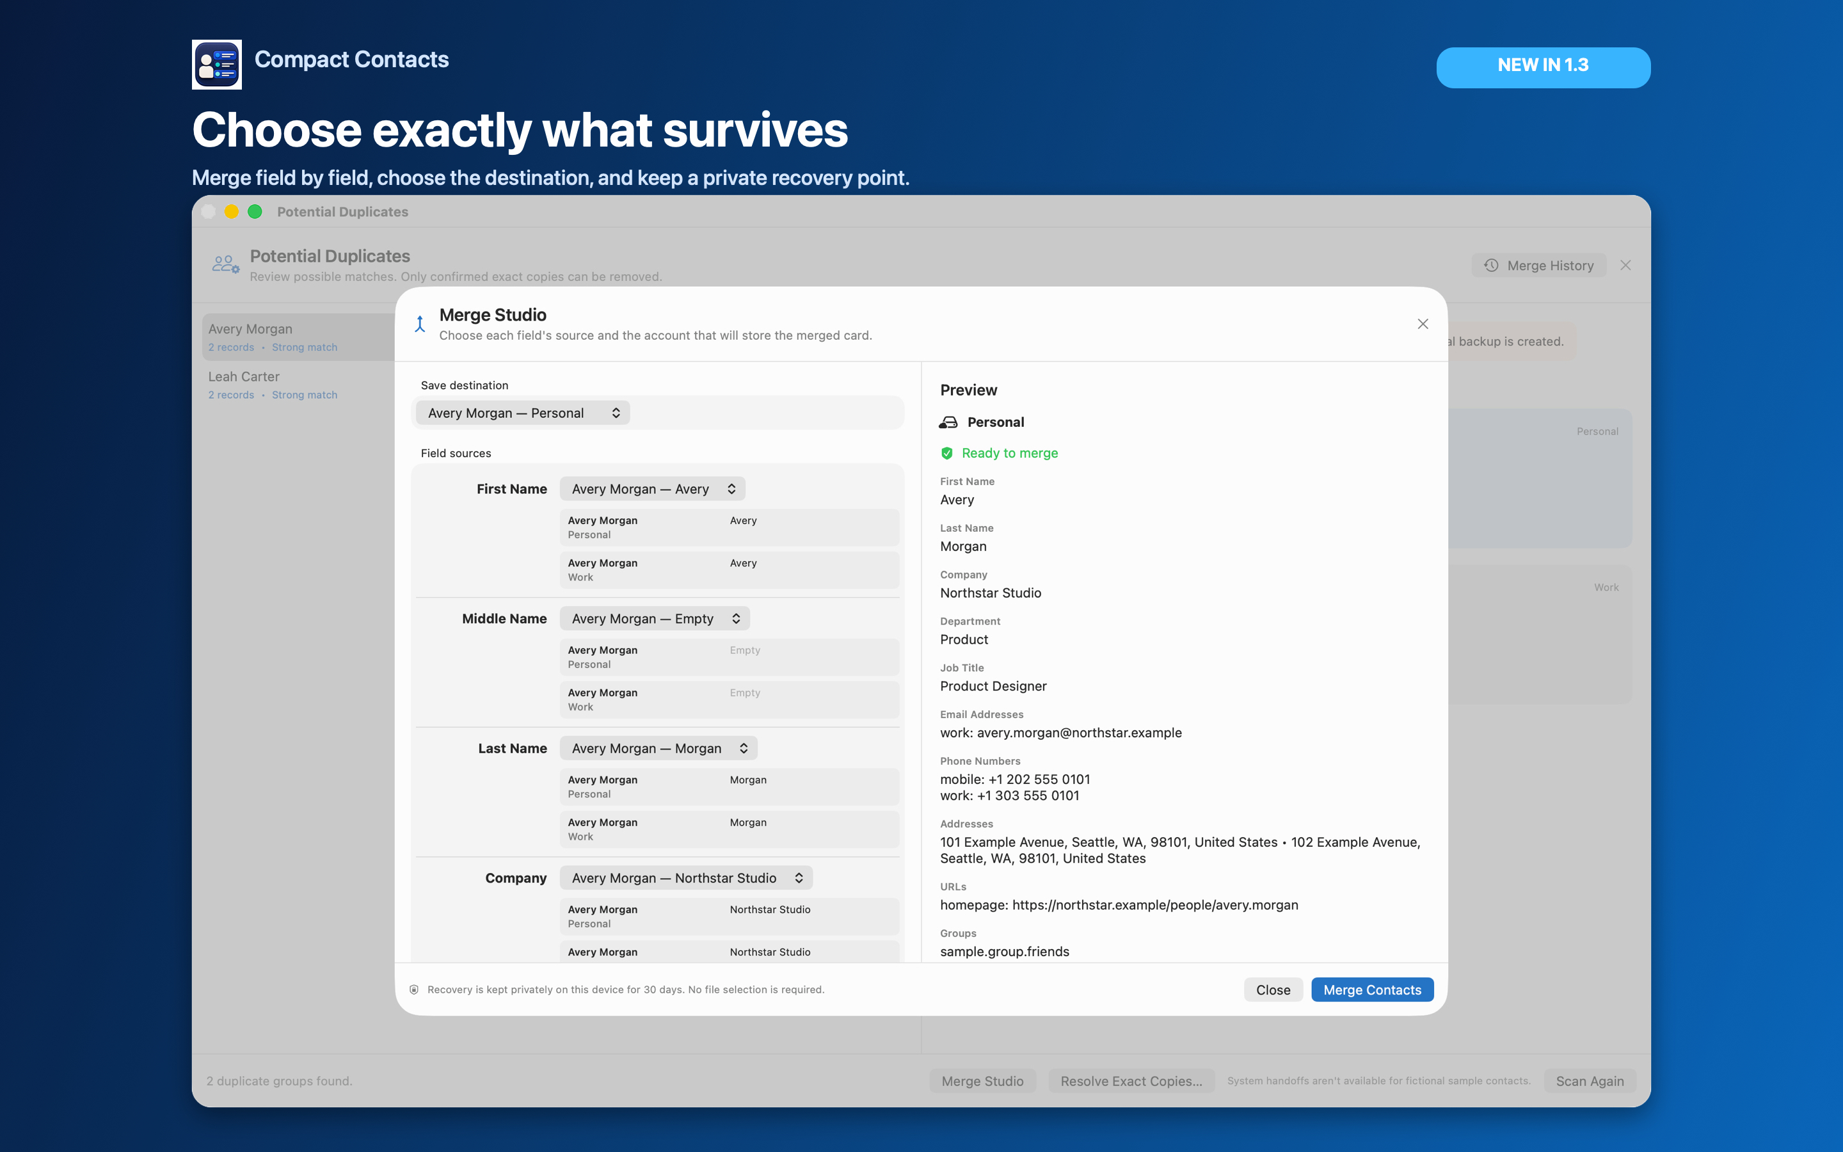
Task: Click the recovery kept privately notice text
Action: pyautogui.click(x=625, y=989)
